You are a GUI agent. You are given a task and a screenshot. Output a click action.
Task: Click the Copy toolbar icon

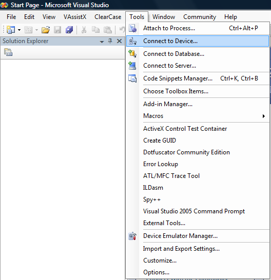(95, 30)
